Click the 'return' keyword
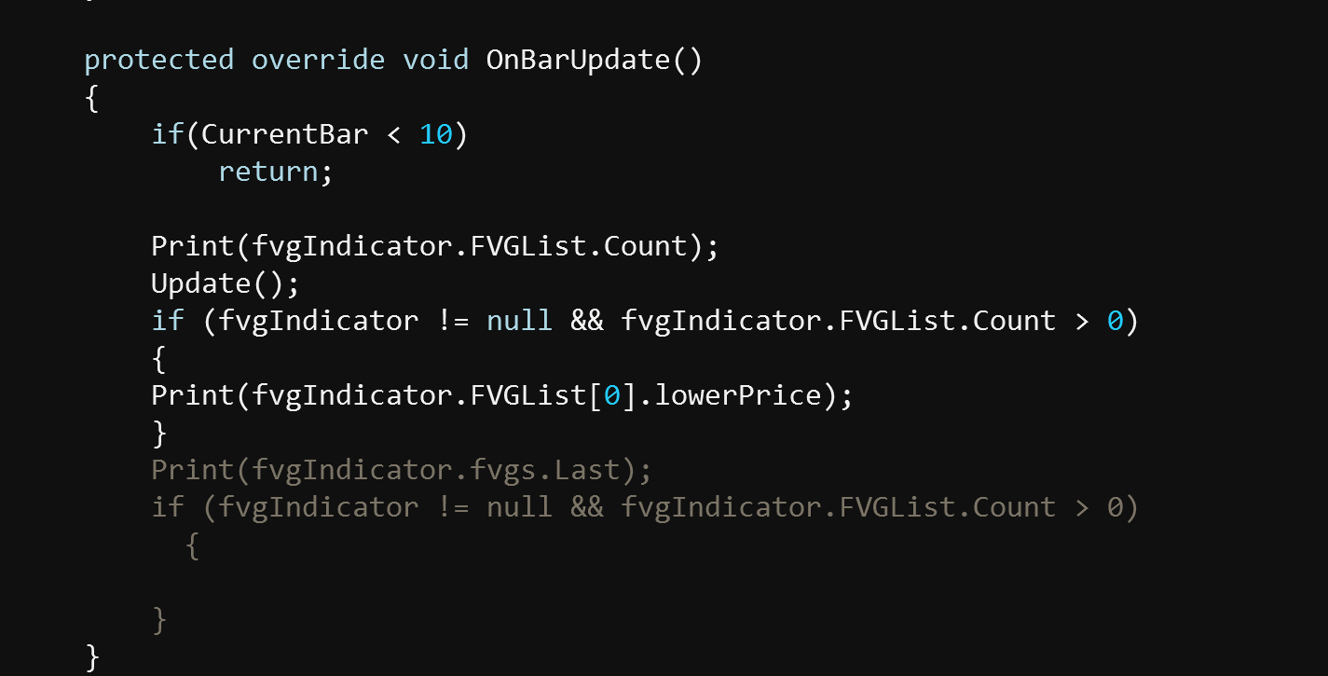This screenshot has height=676, width=1328. [267, 172]
